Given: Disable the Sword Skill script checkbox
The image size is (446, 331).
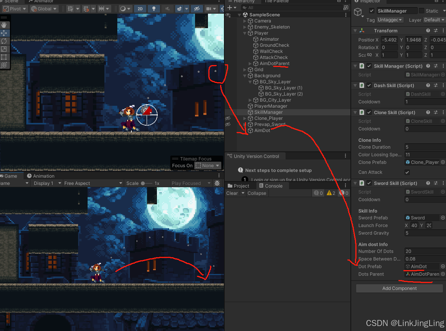Looking at the screenshot, I should pyautogui.click(x=369, y=183).
